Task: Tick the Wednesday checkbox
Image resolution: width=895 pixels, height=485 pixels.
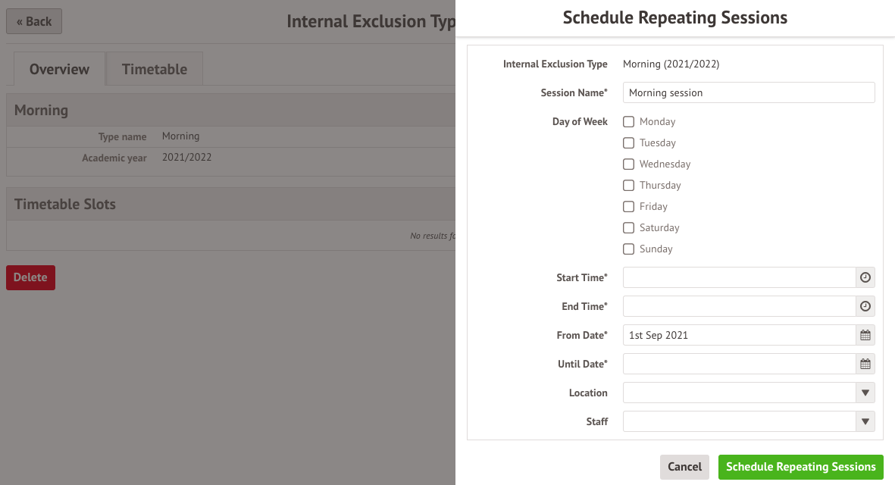Action: click(x=628, y=164)
